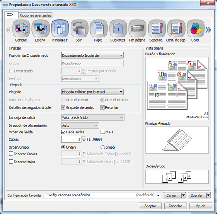The image size is (217, 214).
Task: Open the Salir output icon
Action: (79, 29)
